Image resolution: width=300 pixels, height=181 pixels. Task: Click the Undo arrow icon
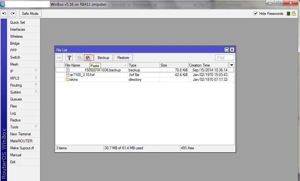4,14
